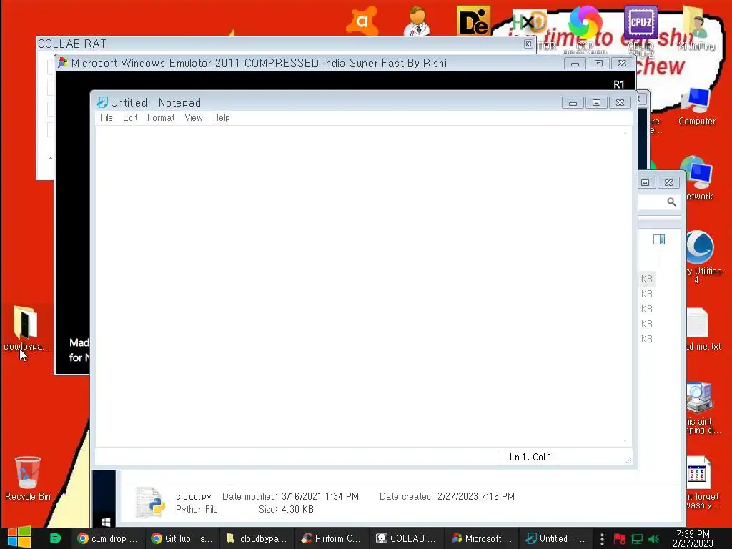Switch to Microsoft emulator taskbar item

[x=482, y=538]
